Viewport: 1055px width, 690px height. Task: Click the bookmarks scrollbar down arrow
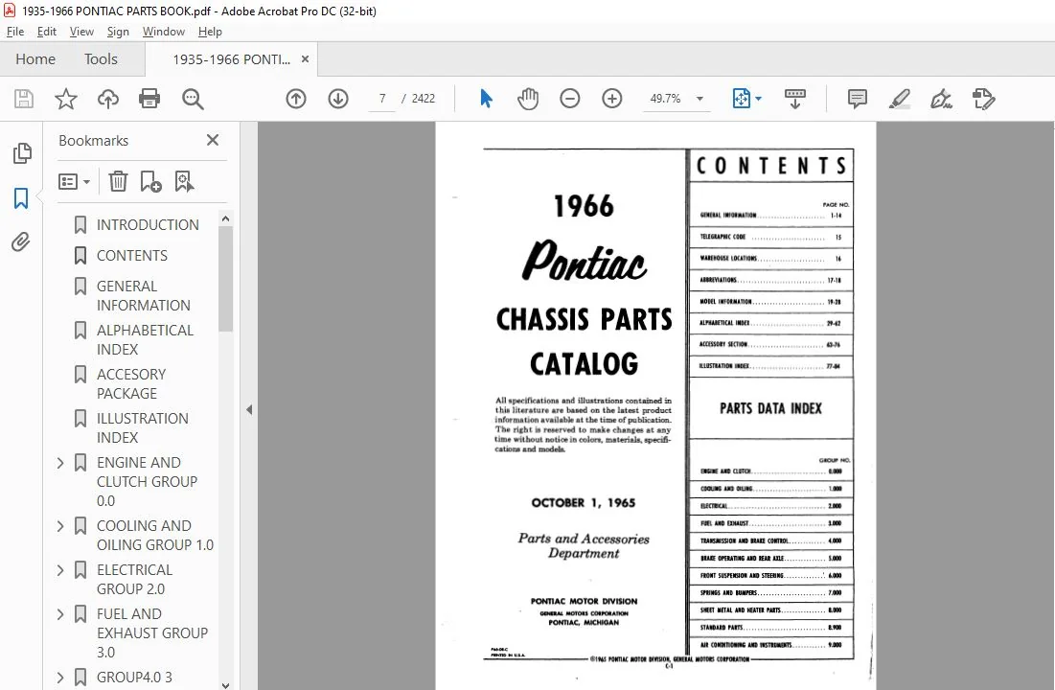(x=225, y=684)
